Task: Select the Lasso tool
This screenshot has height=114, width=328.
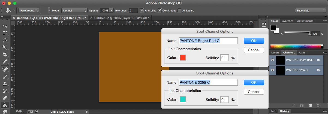Action: 5,40
